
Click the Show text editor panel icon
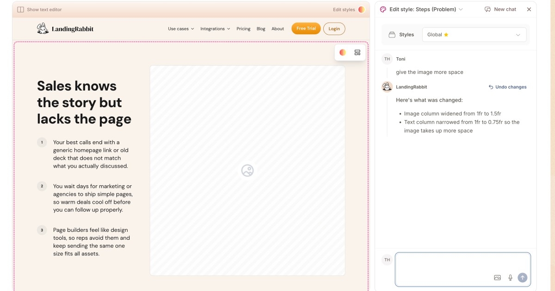coord(20,9)
